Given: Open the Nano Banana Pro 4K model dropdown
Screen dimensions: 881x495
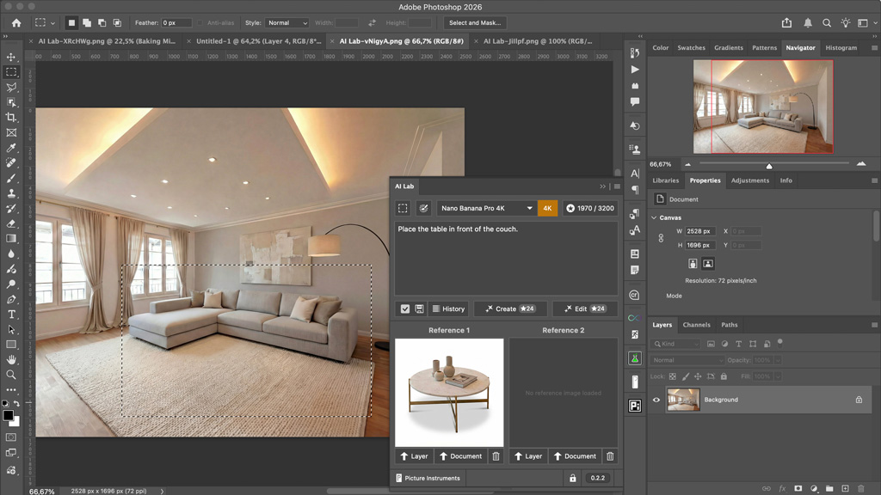Looking at the screenshot, I should (486, 208).
